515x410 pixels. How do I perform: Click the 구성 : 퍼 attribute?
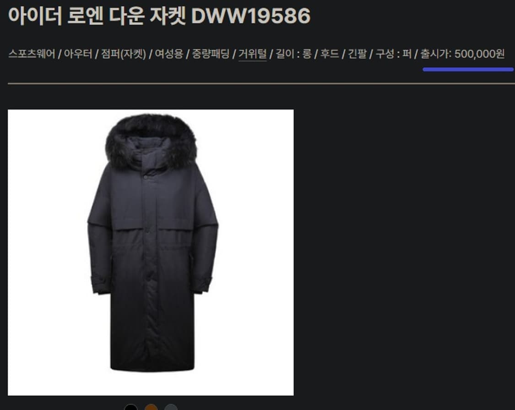(394, 54)
